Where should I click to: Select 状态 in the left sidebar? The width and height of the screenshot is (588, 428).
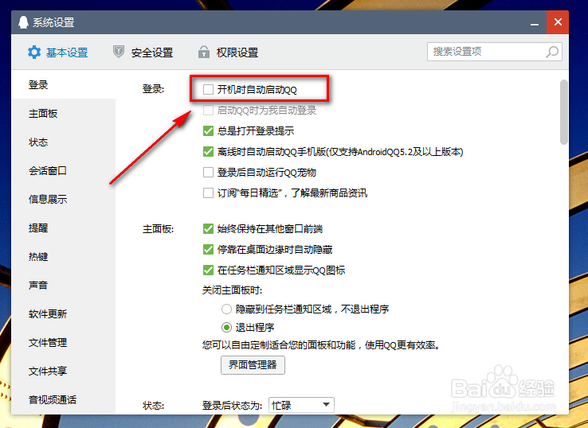tap(64, 142)
